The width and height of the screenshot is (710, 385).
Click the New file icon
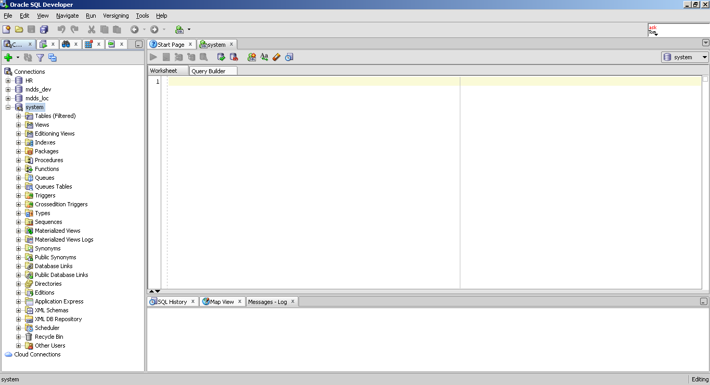point(7,30)
